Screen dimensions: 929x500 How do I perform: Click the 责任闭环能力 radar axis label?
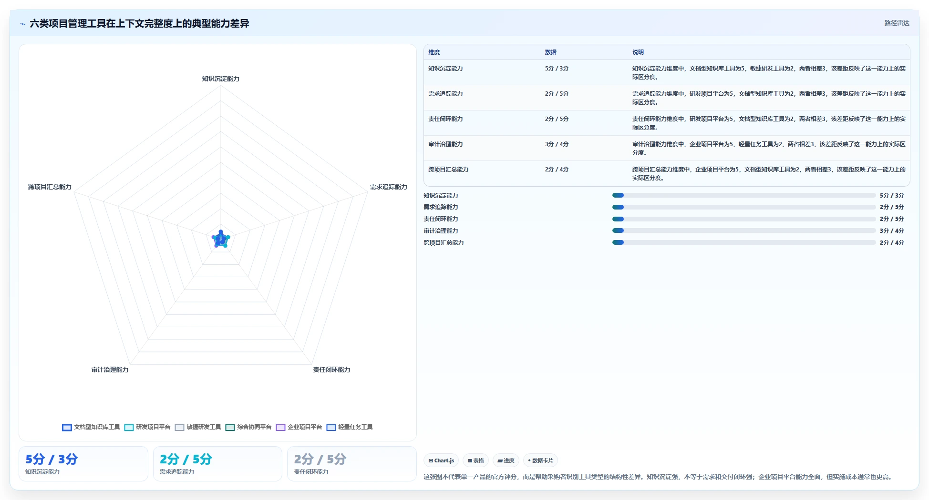coord(331,370)
